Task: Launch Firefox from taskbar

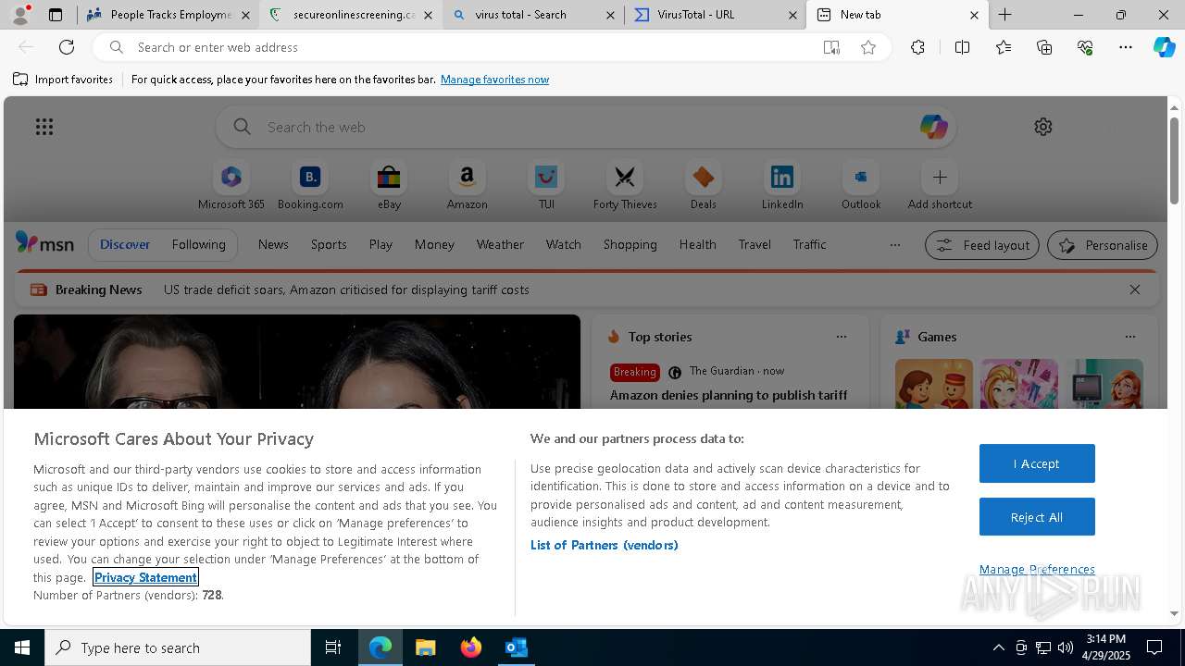Action: [x=470, y=647]
